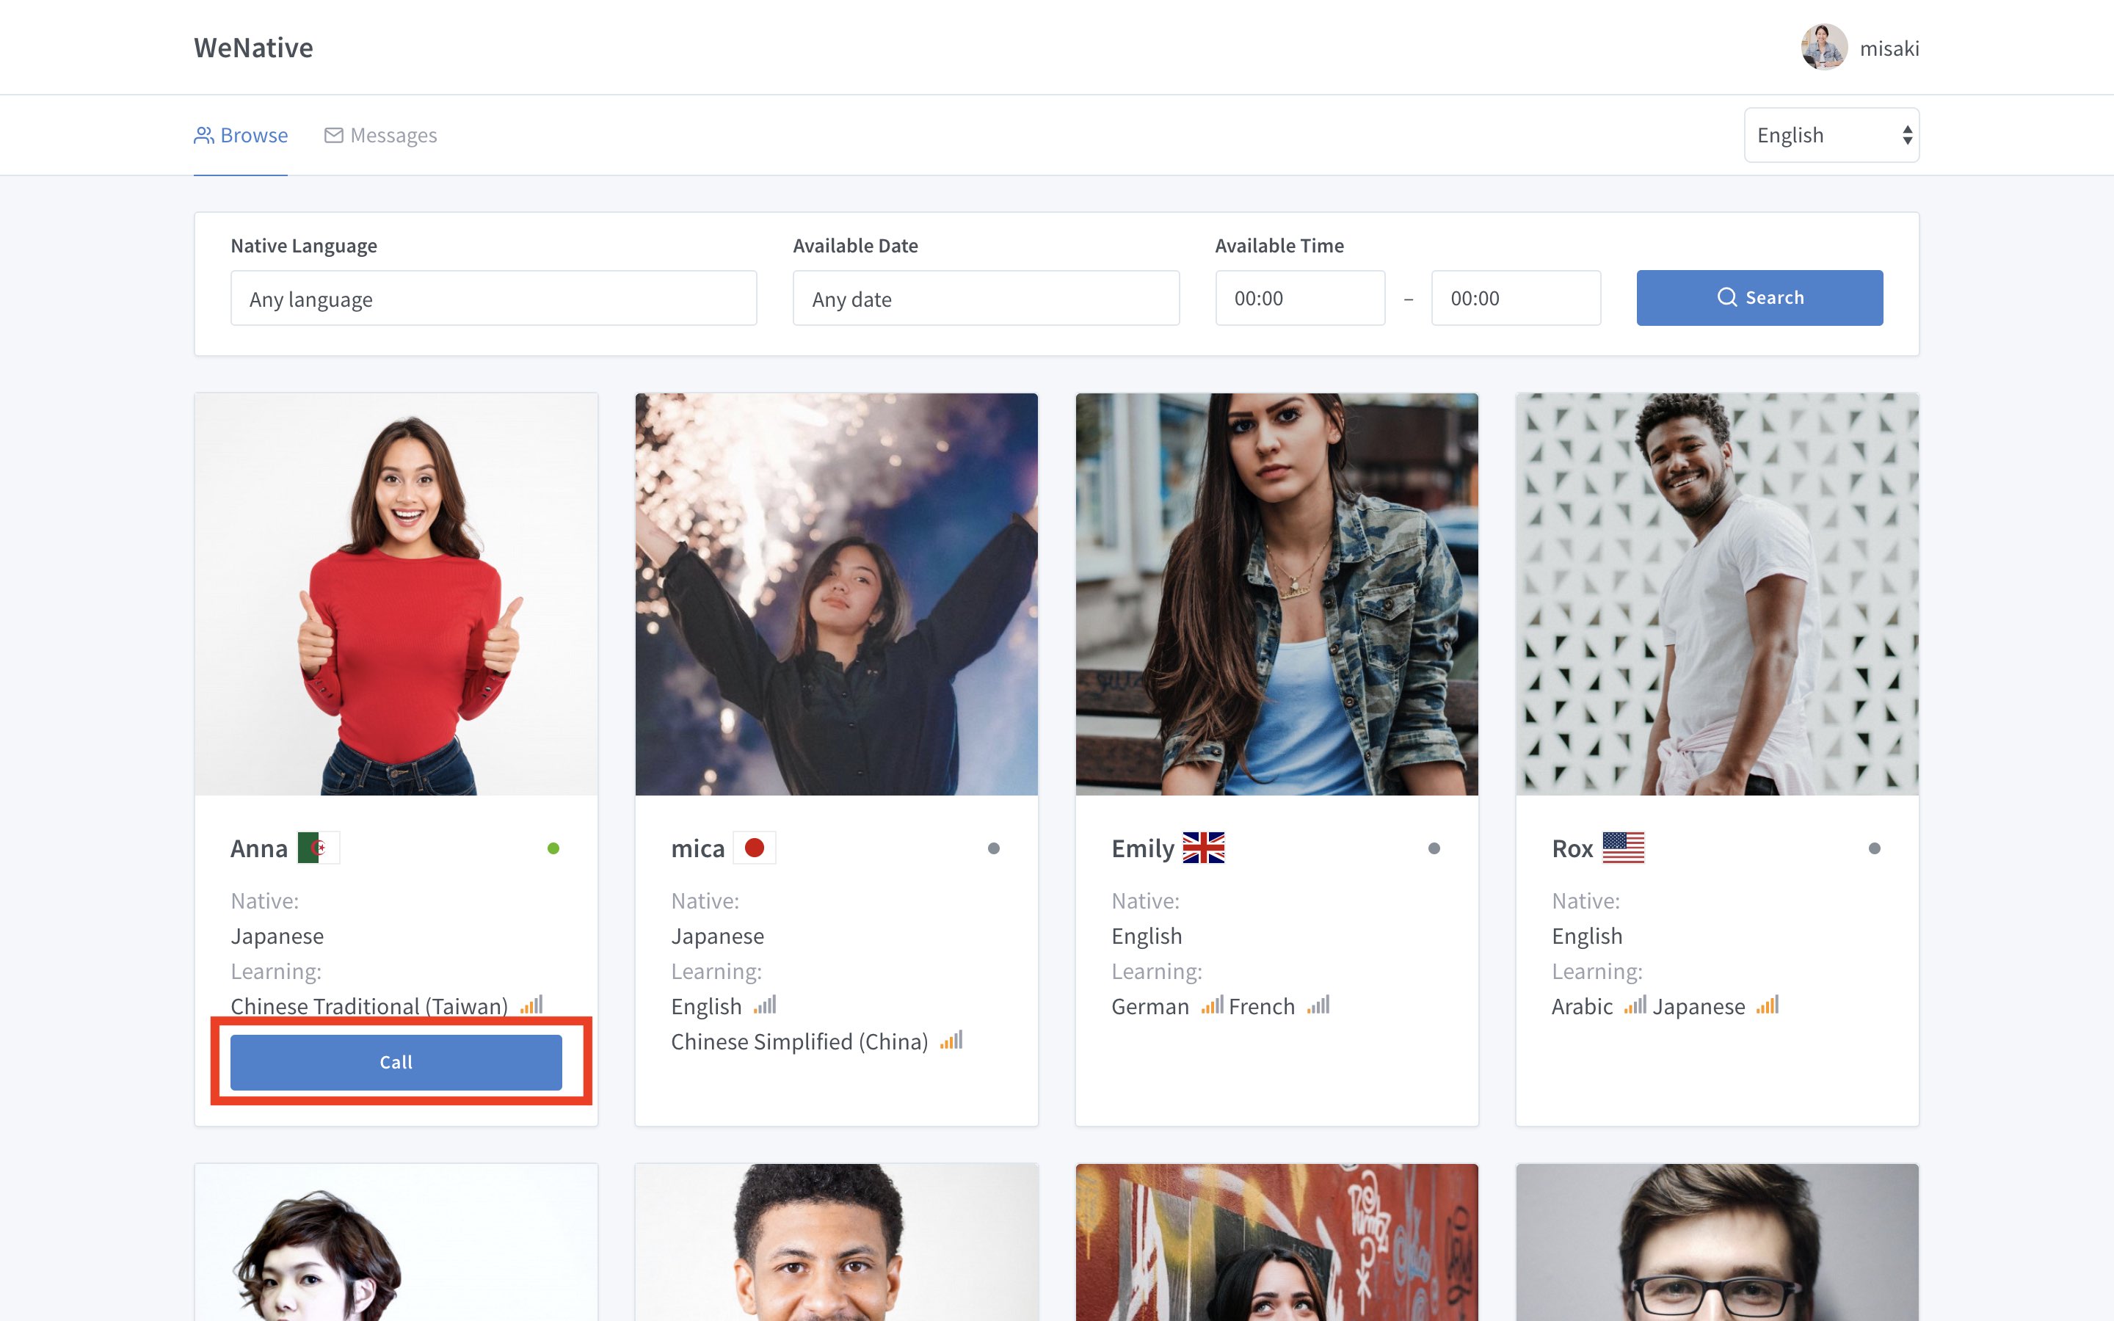The height and width of the screenshot is (1321, 2114).
Task: Click 'Chinese Traditional (Taiwan)' text
Action: [368, 1005]
